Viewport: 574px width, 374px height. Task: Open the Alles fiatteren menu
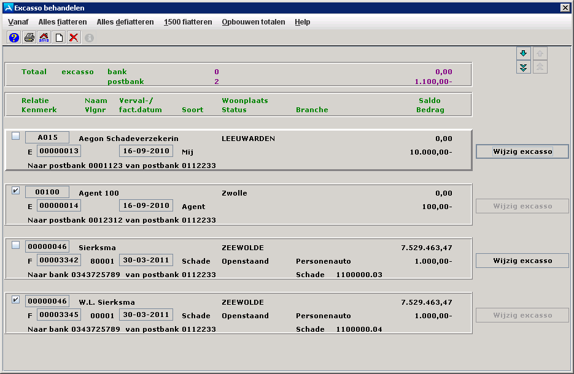point(63,22)
